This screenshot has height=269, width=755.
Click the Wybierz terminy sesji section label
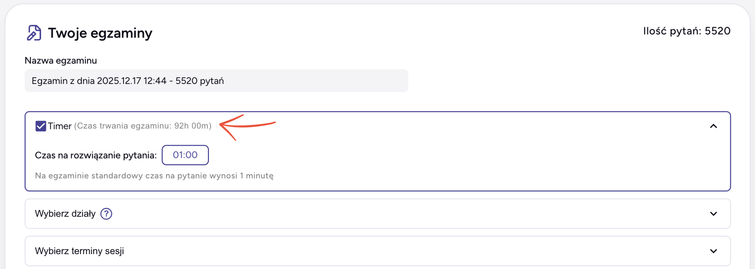tap(79, 251)
